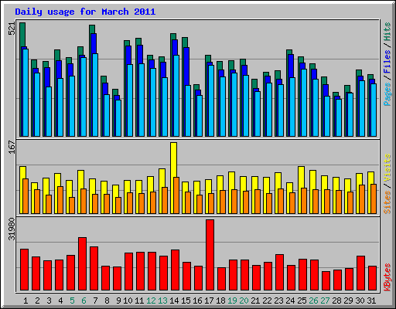Click the dark blue files bar for day 15
The width and height of the screenshot is (396, 309).
(187, 66)
